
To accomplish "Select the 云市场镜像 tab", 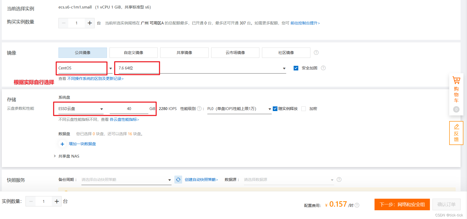I will point(235,53).
